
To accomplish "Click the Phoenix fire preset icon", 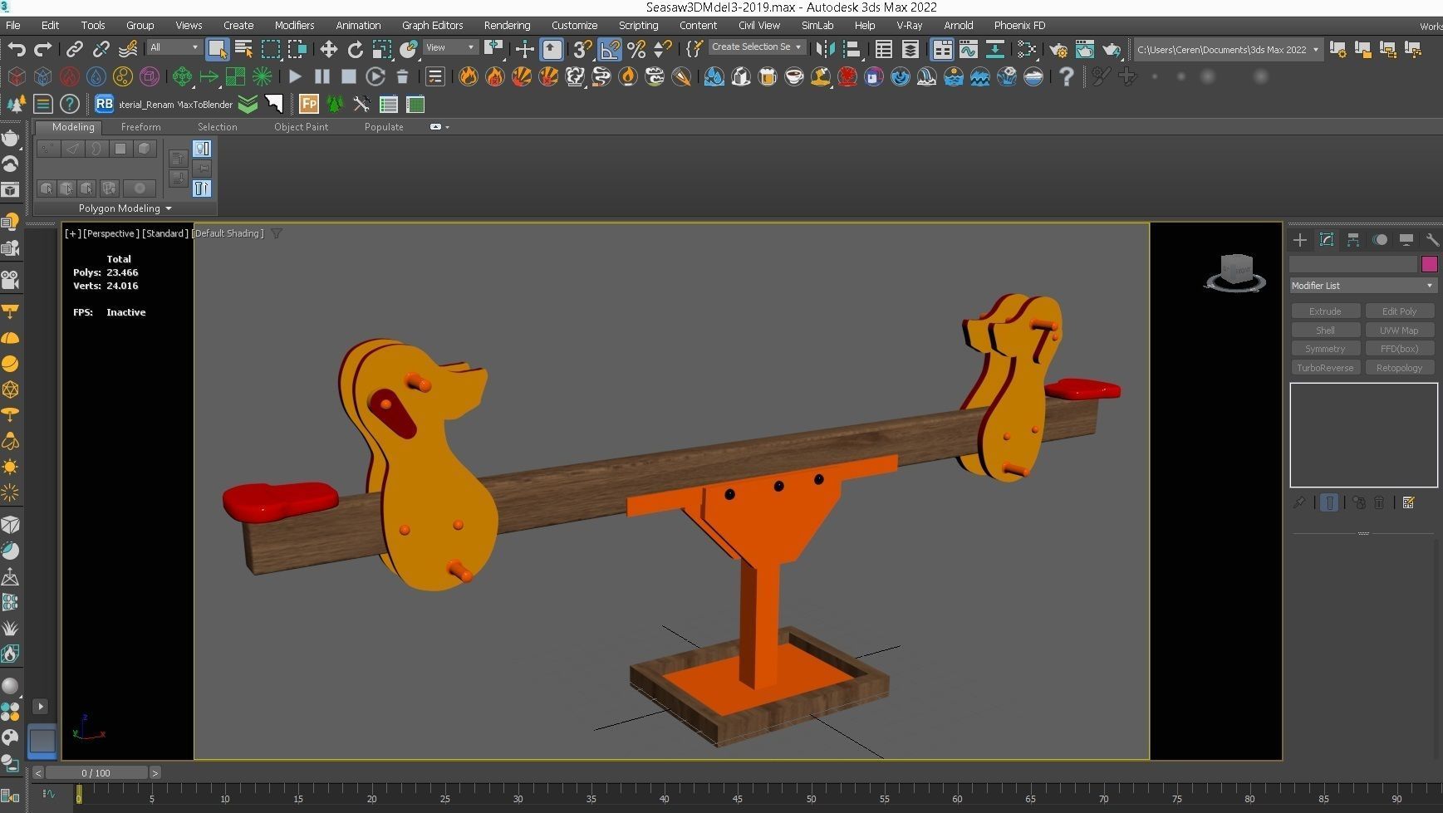I will 469,76.
